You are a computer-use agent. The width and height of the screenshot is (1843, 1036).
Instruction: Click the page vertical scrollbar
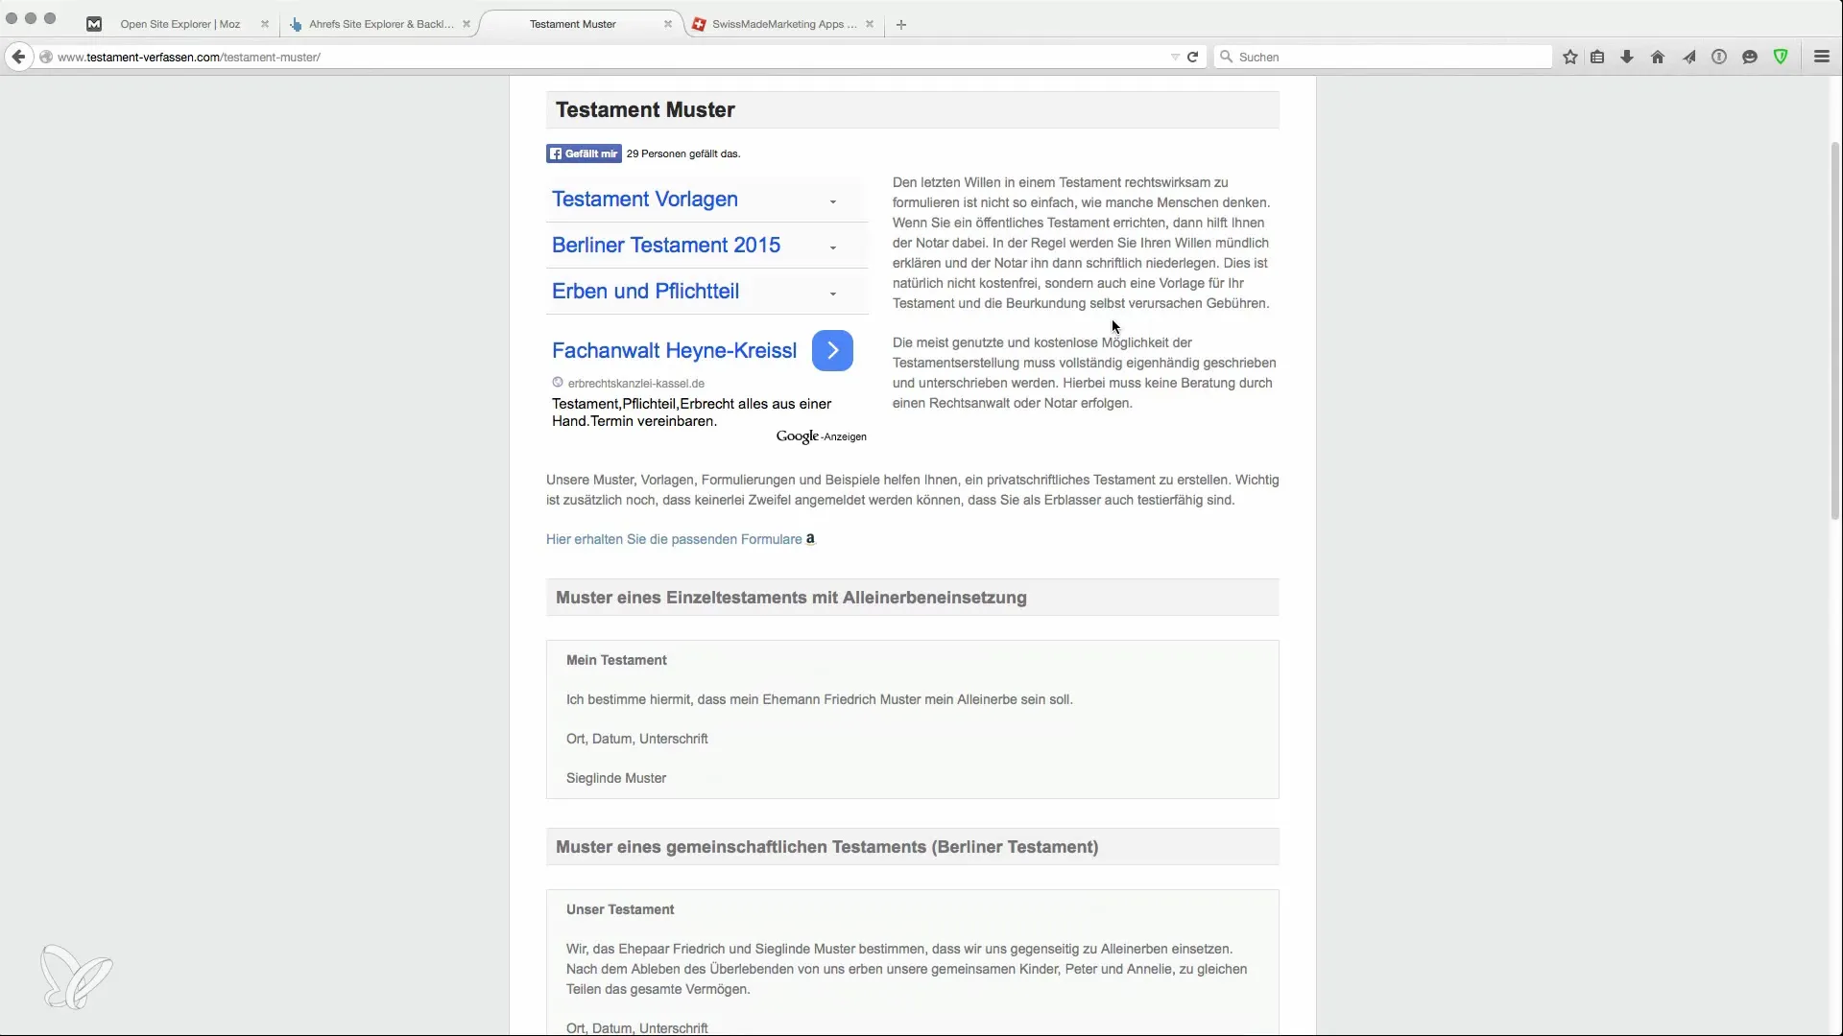point(1835,331)
